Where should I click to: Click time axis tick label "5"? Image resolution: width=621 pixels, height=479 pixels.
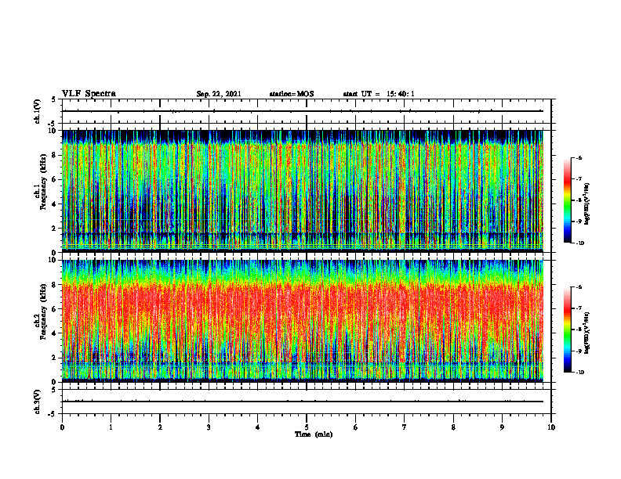coord(307,427)
